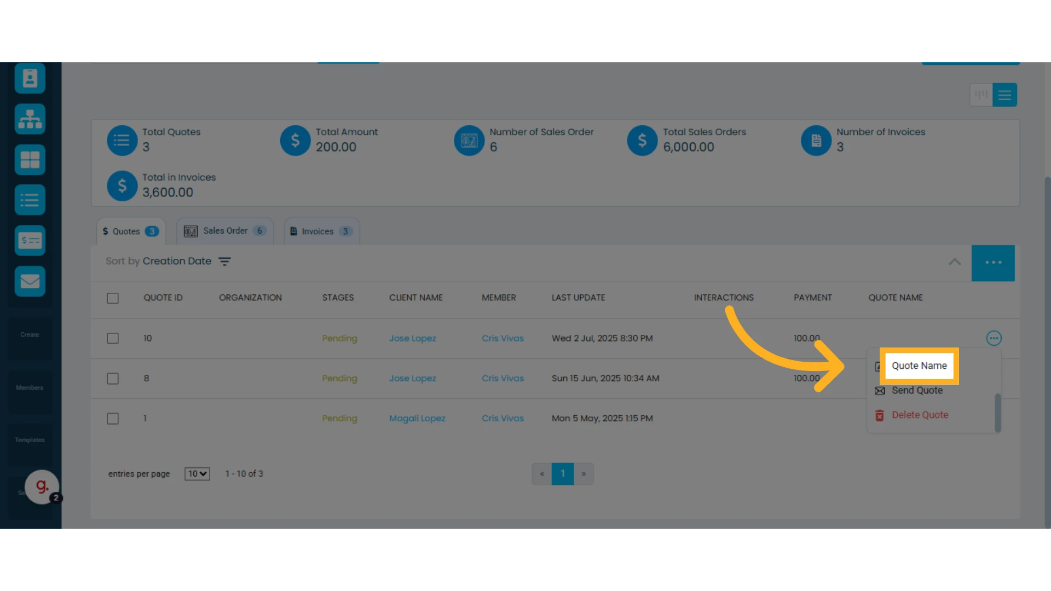
Task: Open the quotes dollar card sidebar icon
Action: (30, 240)
